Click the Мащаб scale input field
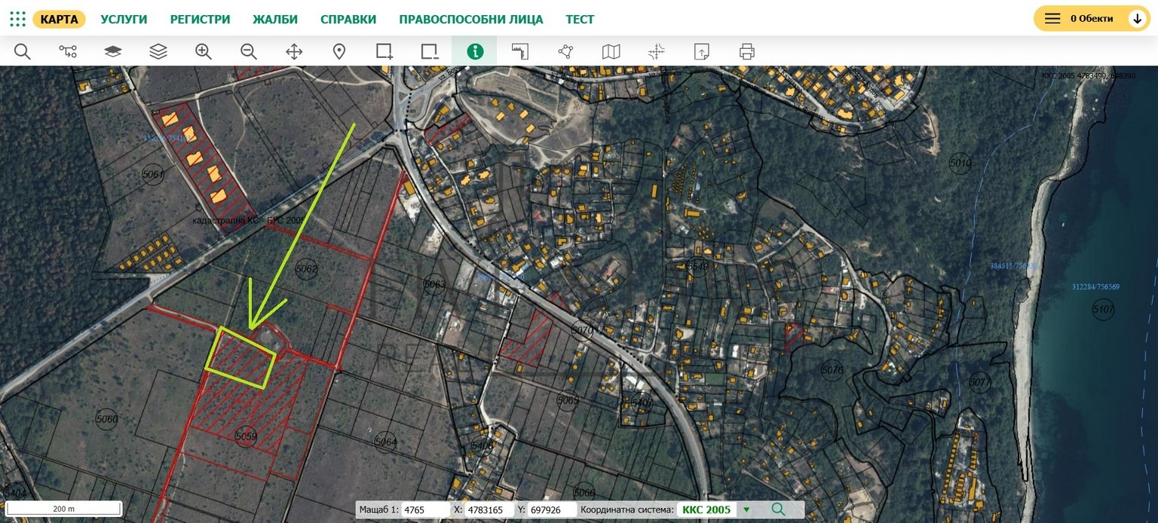Screen dimensions: 1158x523 [424, 510]
